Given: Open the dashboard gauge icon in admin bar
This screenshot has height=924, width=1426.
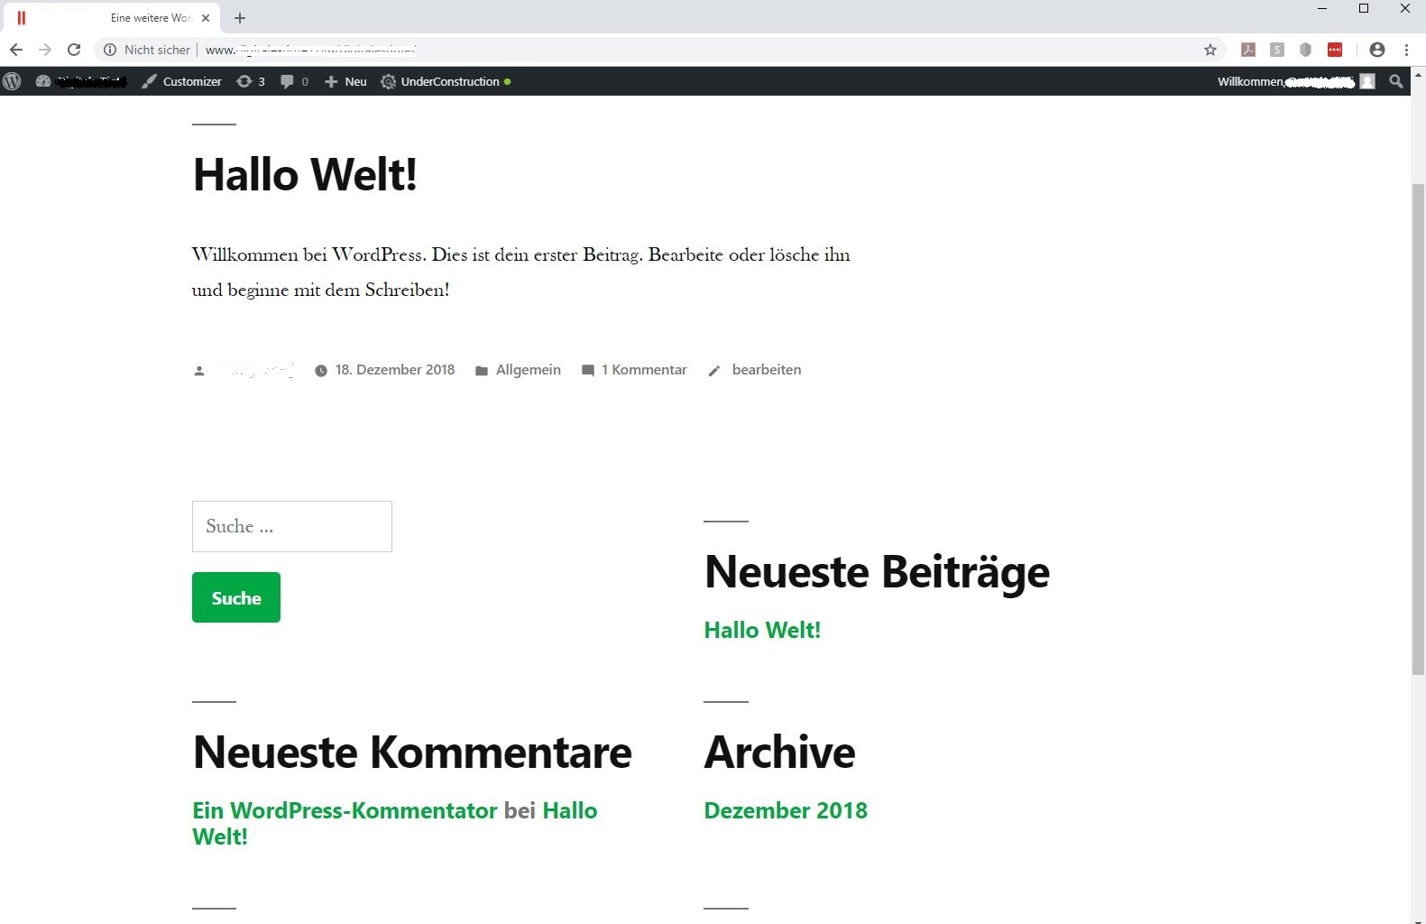Looking at the screenshot, I should pos(42,81).
